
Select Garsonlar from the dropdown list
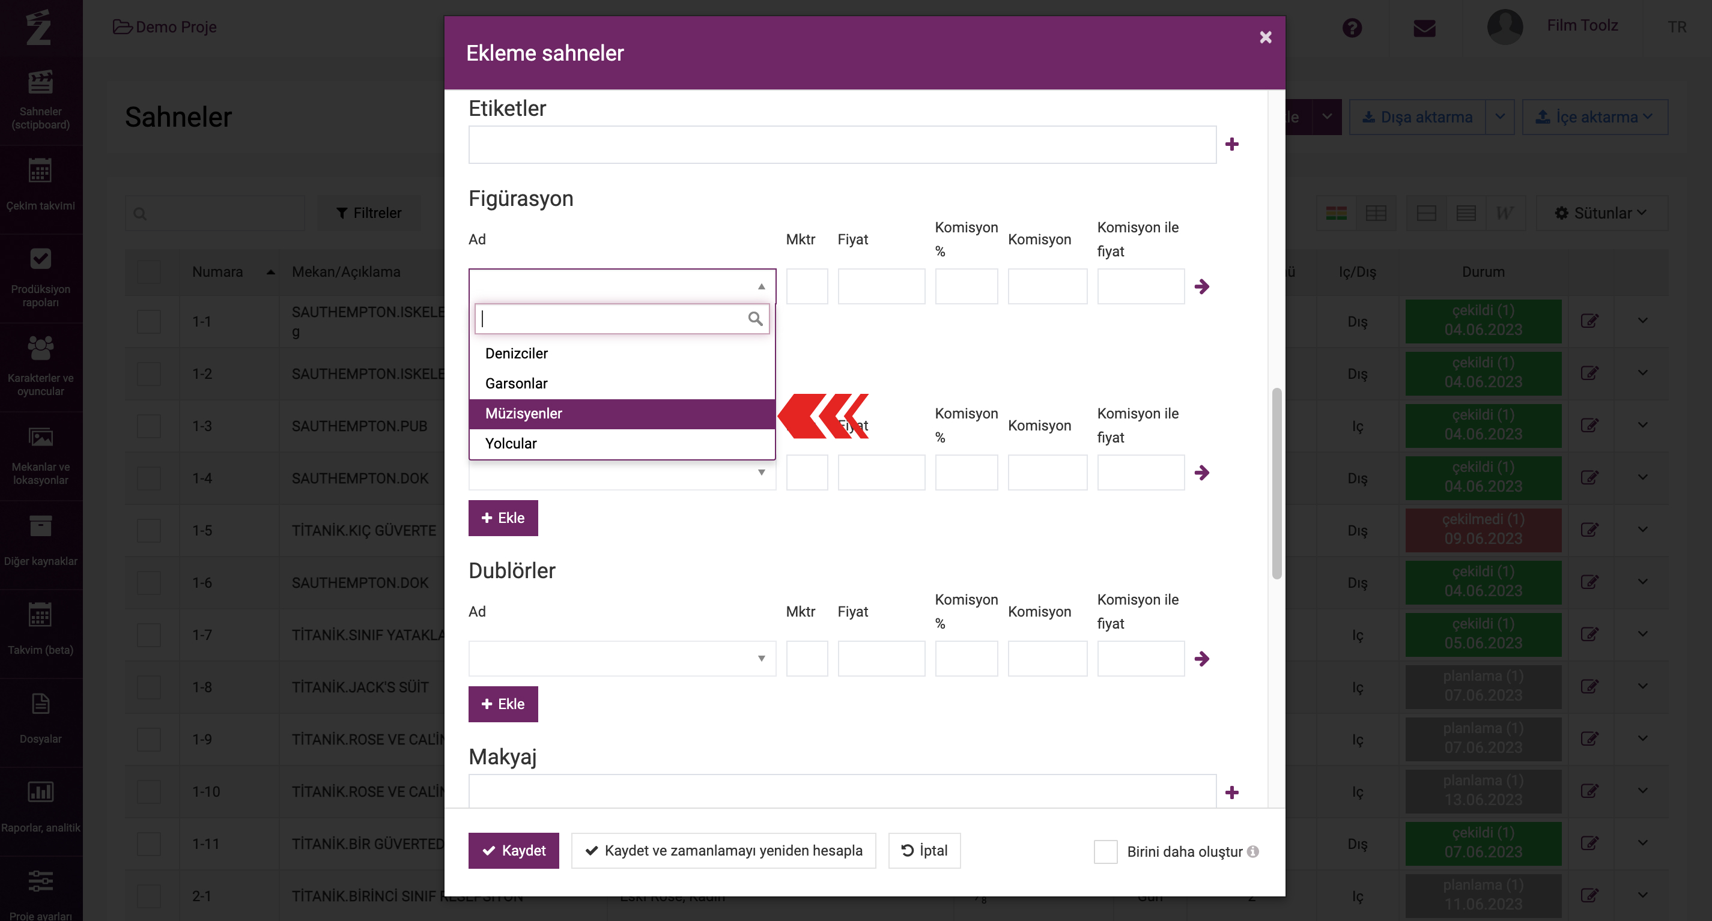(x=622, y=383)
